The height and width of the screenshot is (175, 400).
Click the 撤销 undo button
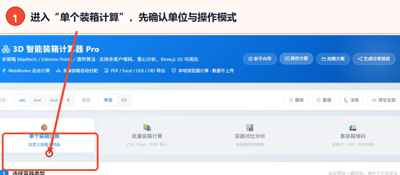point(296,100)
